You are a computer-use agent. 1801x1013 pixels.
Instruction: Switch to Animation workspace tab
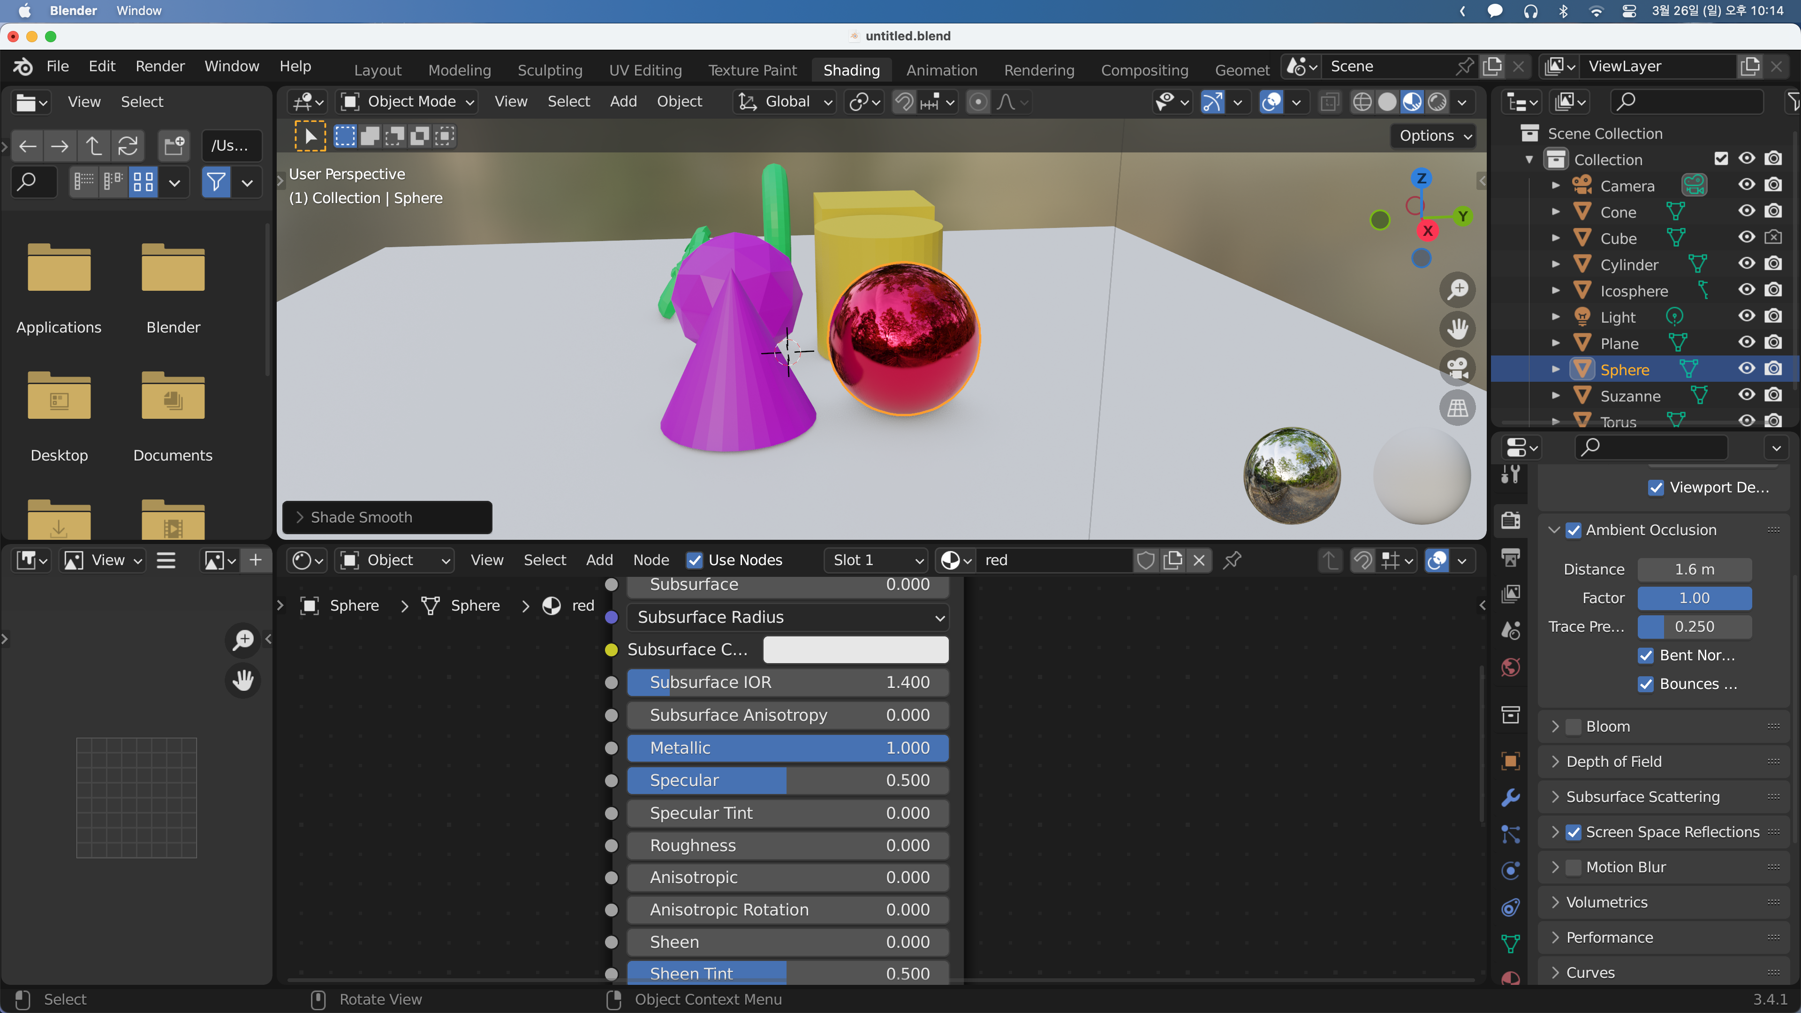pos(942,70)
